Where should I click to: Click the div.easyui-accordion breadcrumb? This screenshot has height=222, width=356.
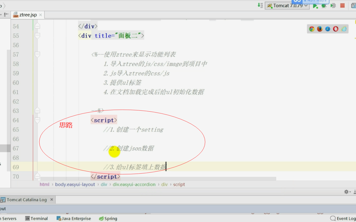coord(134,184)
